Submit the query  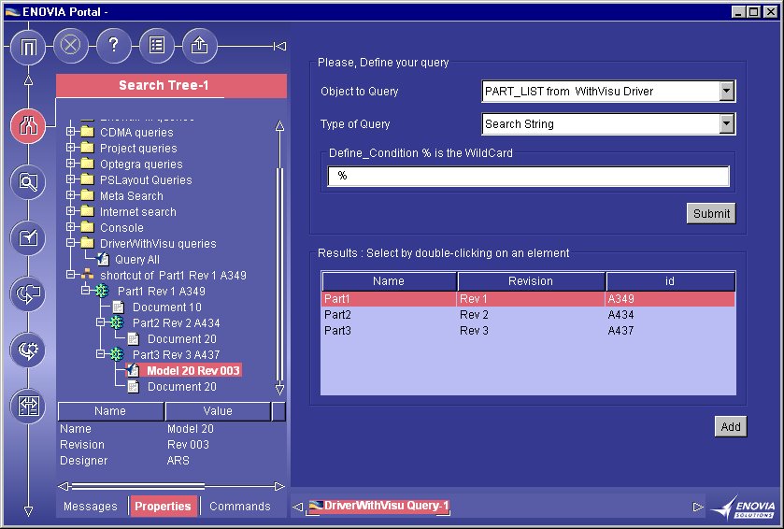711,213
